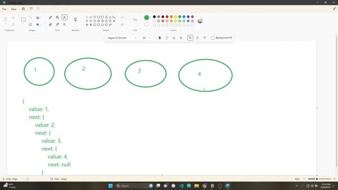Screen dimensions: 338x190
Task: Open the File menu
Action: coord(4,9)
